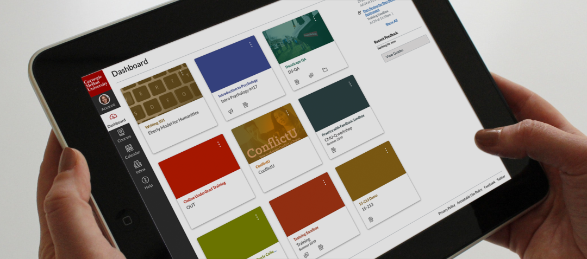Click the Show All link
587x259 pixels.
pos(391,22)
